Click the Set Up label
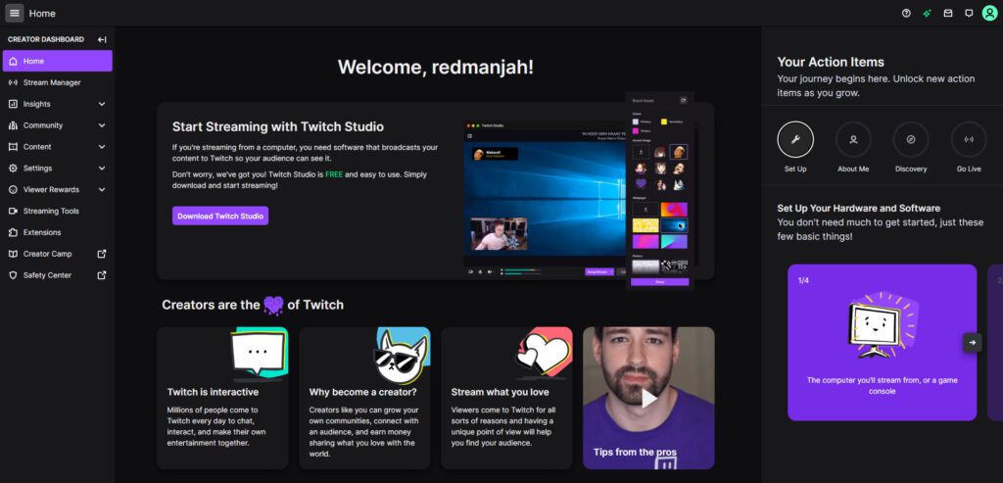 [x=795, y=169]
